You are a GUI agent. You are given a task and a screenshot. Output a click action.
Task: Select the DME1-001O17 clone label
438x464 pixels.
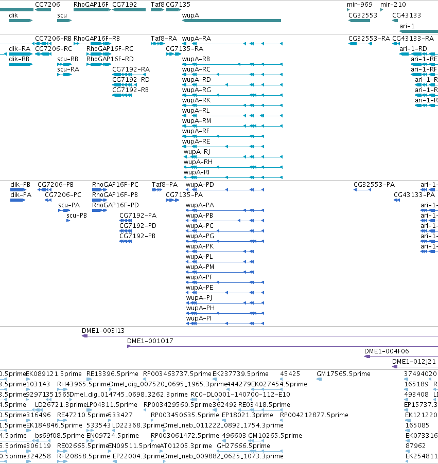[x=150, y=341]
